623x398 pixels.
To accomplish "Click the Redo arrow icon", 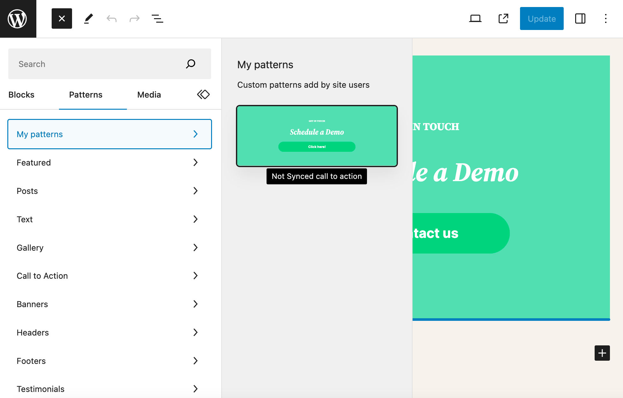I will click(135, 18).
